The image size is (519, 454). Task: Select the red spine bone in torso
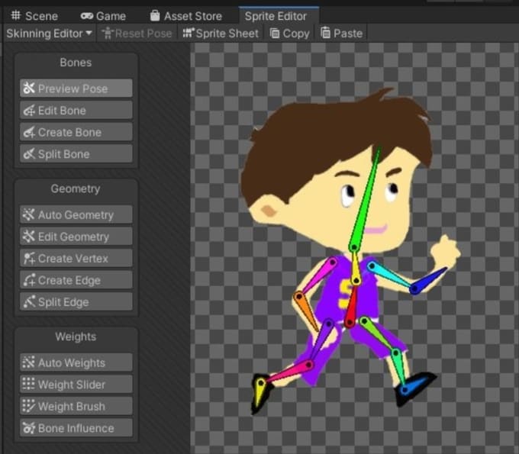coord(352,306)
